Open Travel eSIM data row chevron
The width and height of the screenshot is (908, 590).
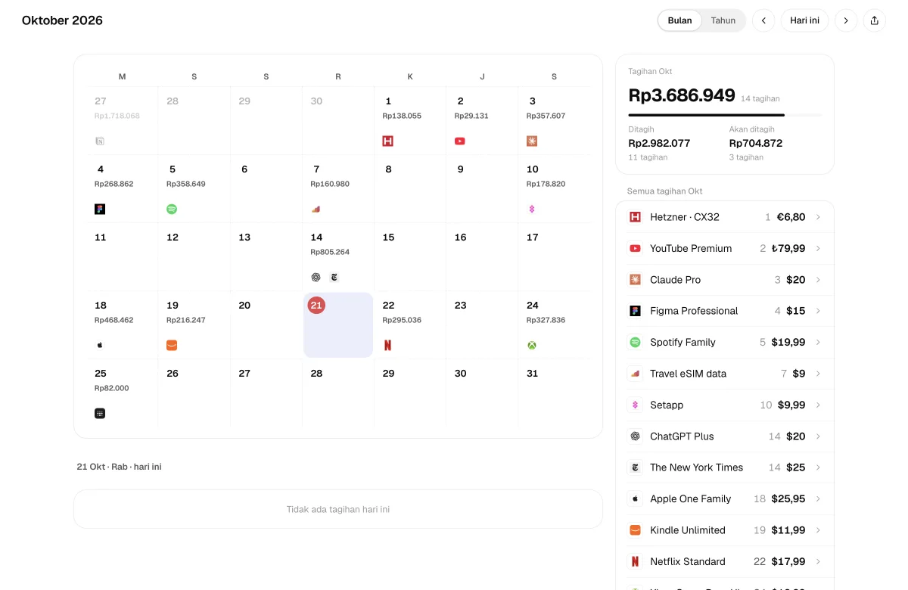pos(818,374)
